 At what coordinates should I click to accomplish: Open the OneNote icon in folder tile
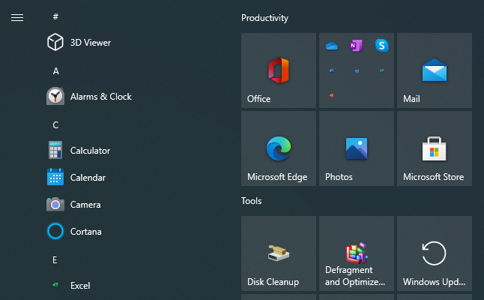[356, 46]
